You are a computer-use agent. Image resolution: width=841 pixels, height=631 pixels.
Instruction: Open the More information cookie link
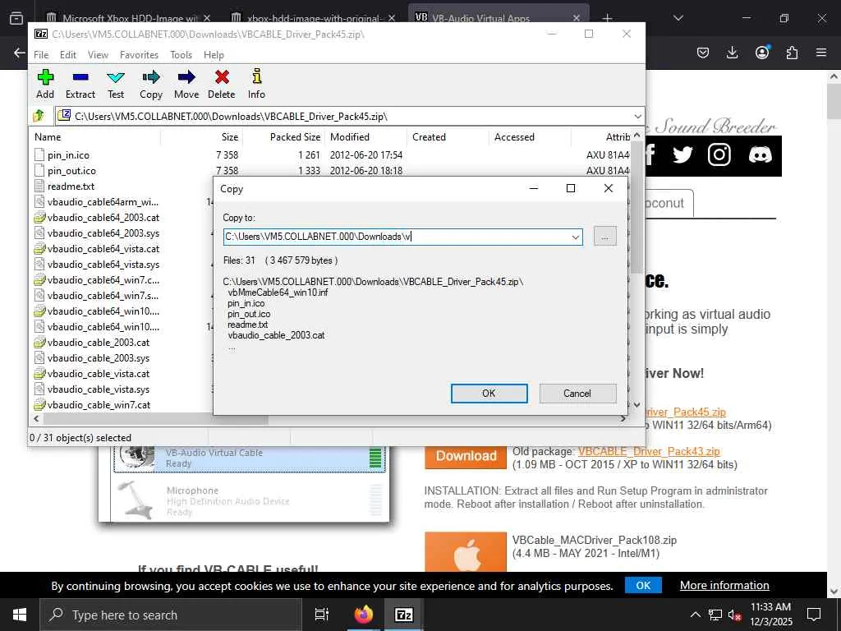coord(724,585)
